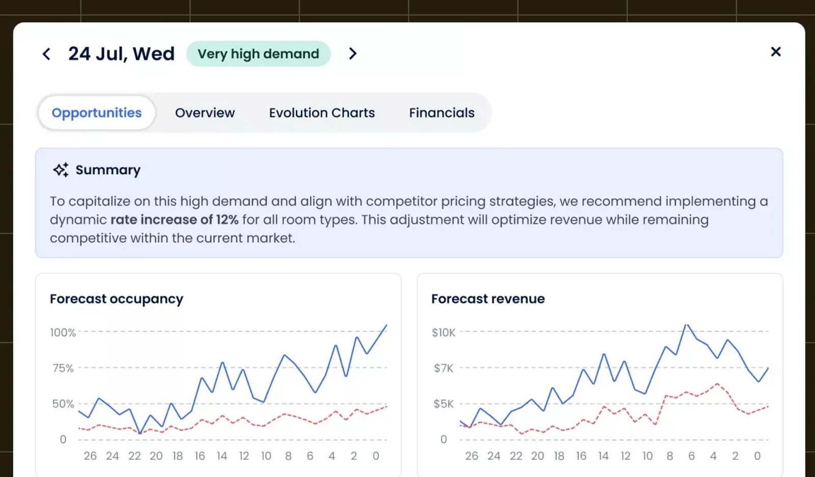The image size is (815, 477).
Task: Click the 24 Jul, Wed date heading
Action: 121,53
